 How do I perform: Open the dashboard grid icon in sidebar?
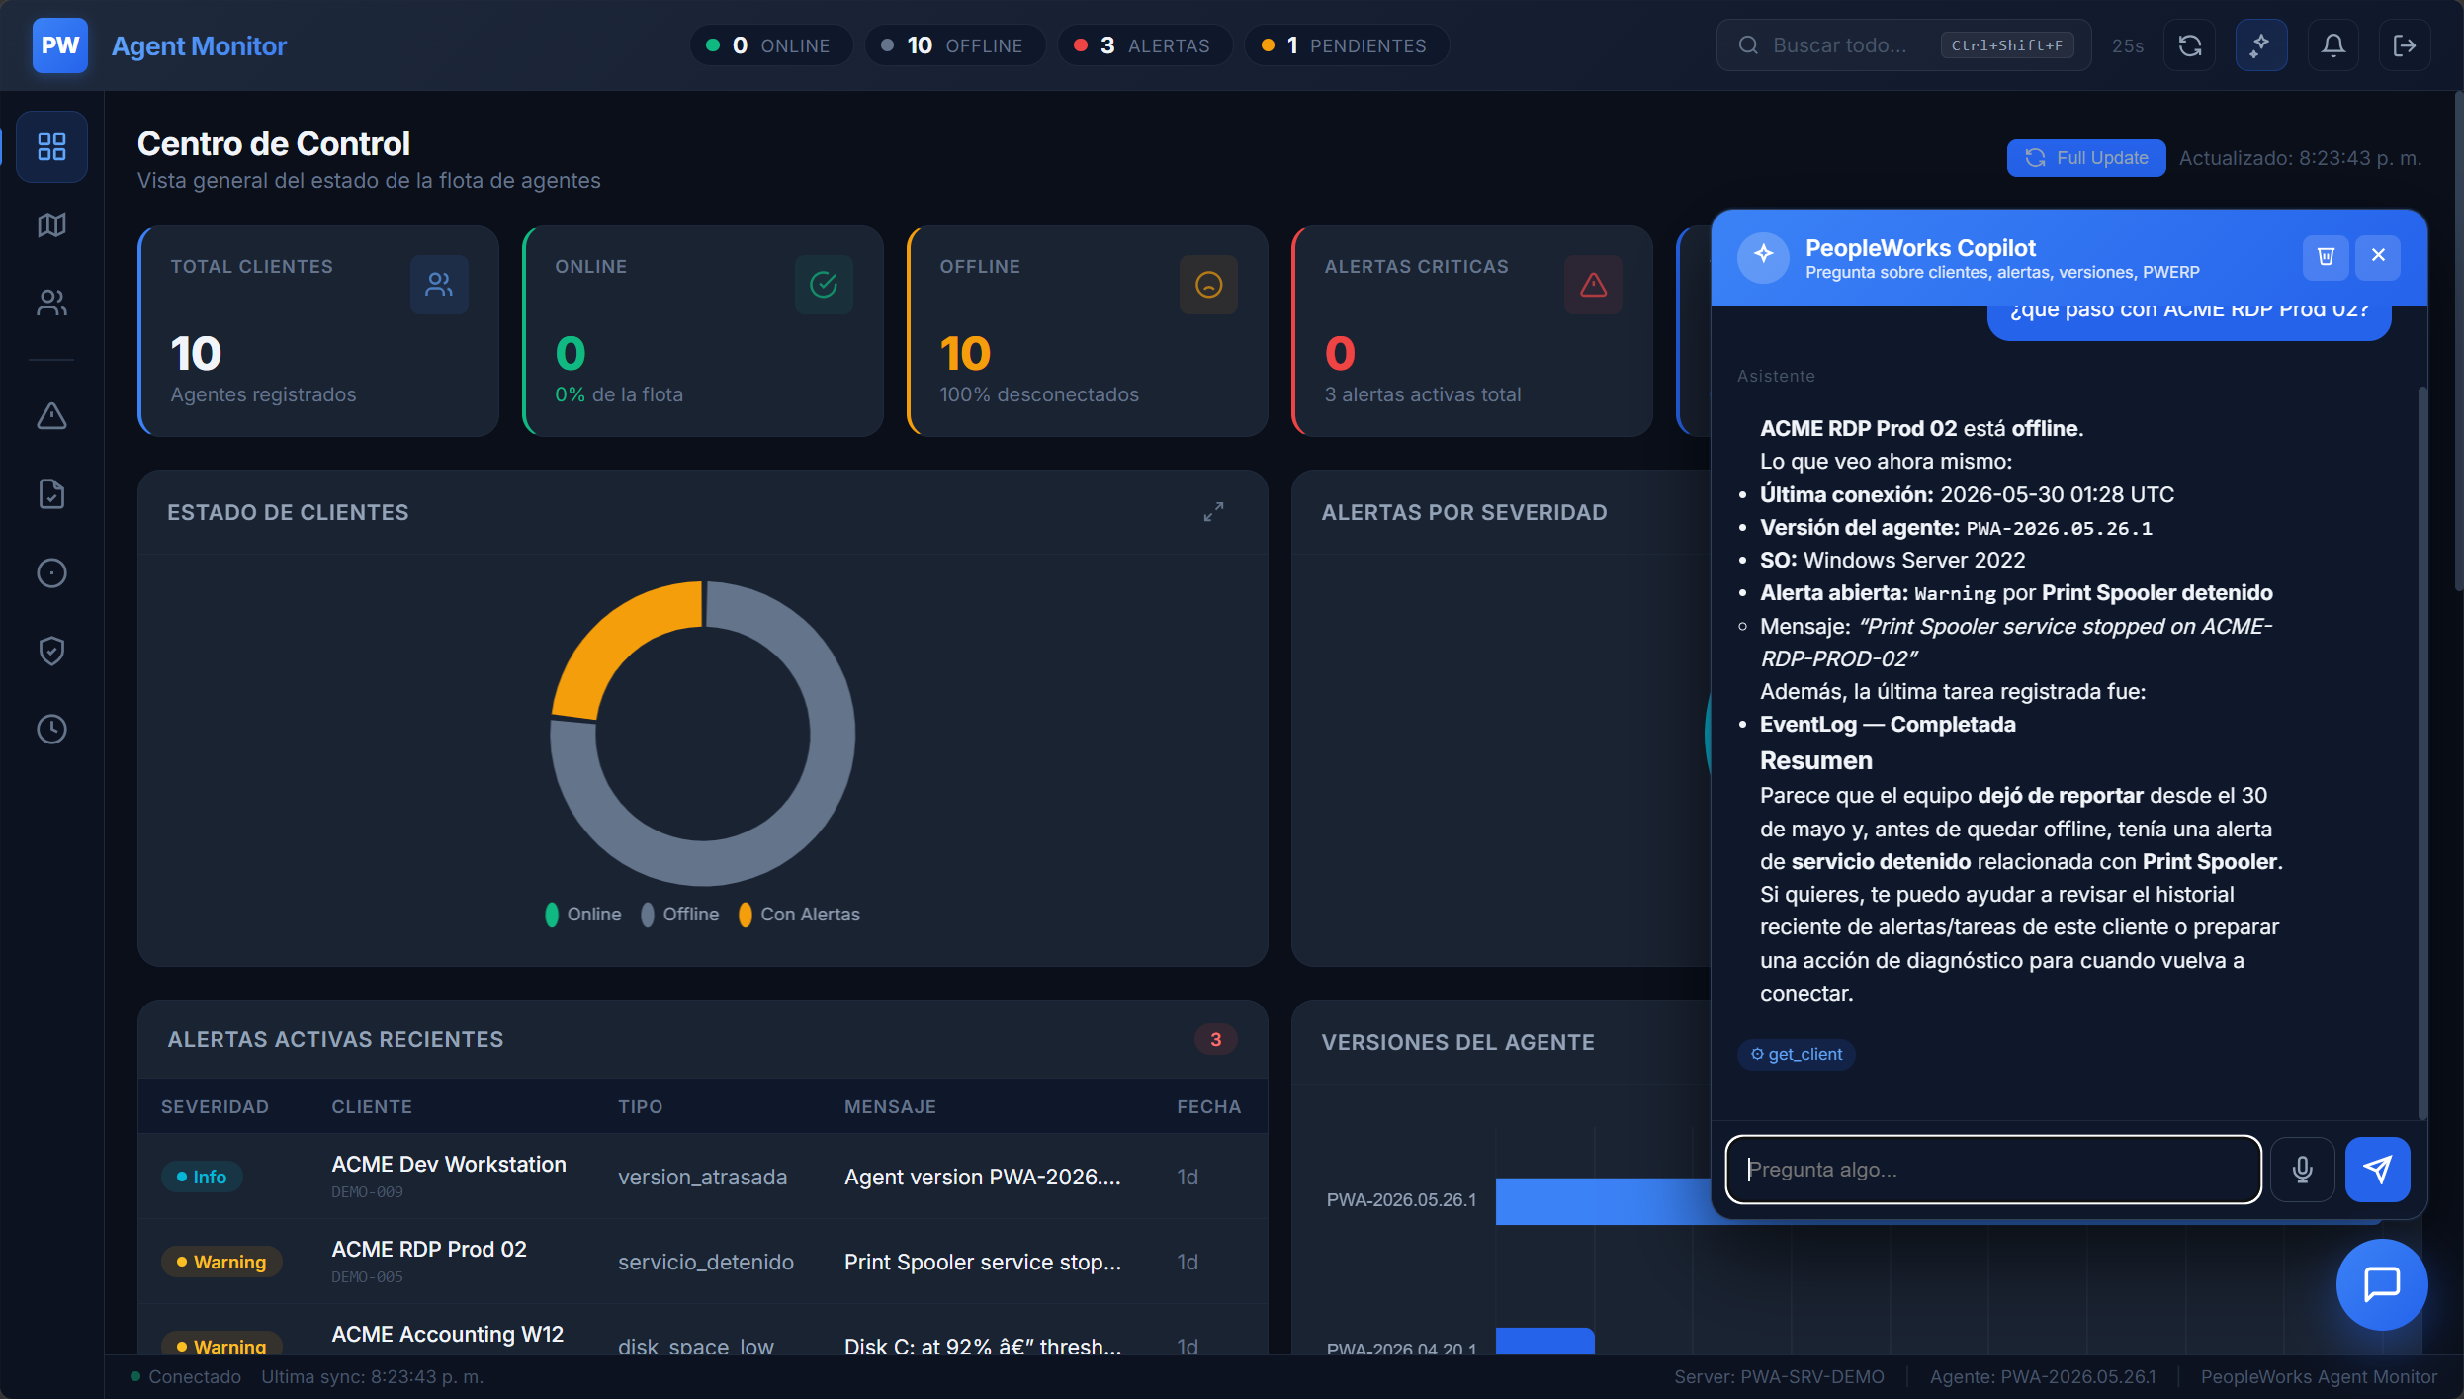click(51, 146)
